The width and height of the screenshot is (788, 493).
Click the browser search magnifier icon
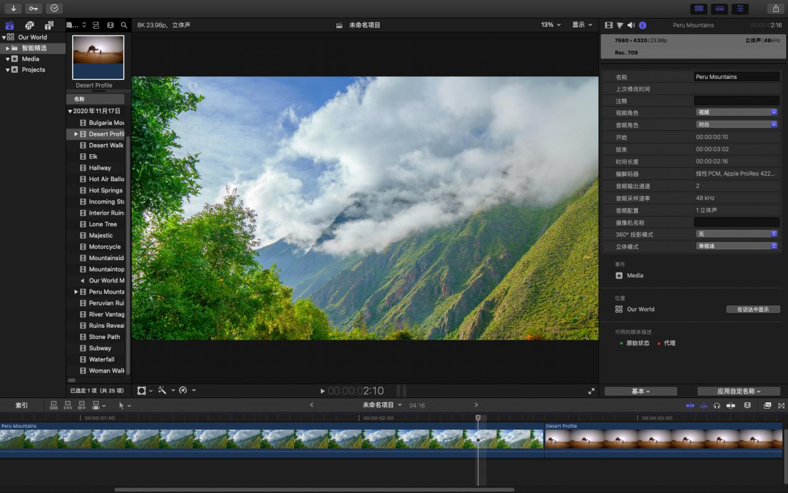tap(124, 25)
